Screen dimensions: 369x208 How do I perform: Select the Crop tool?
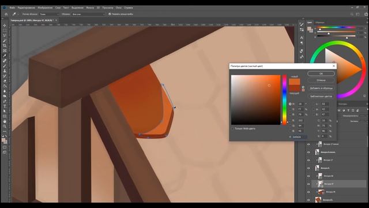click(5, 46)
